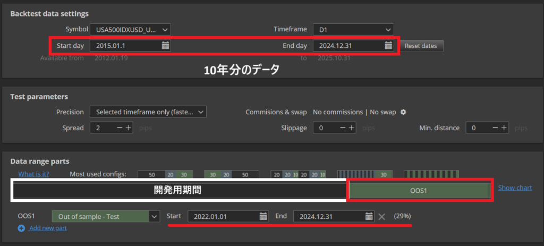Remove the OOS1 part with X icon
The width and height of the screenshot is (544, 246).
tap(381, 216)
